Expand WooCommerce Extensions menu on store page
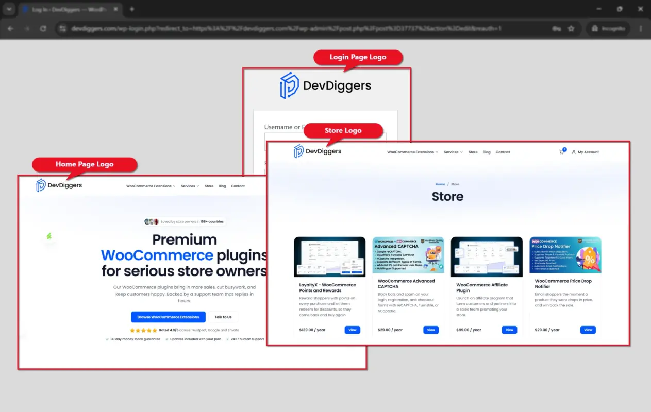Viewport: 651px width, 412px height. click(412, 152)
